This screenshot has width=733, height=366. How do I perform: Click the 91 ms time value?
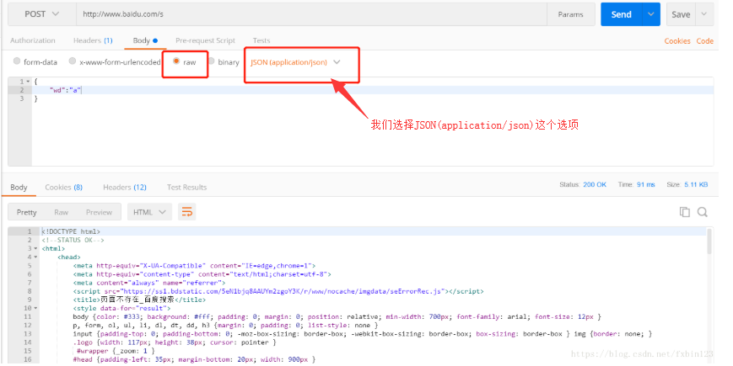pyautogui.click(x=645, y=184)
